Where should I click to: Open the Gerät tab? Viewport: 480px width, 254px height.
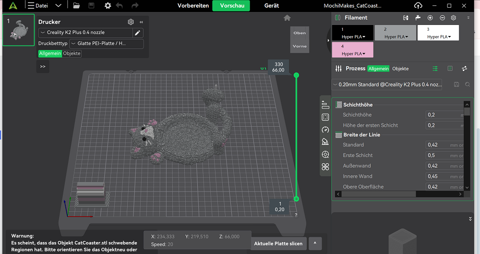click(x=272, y=6)
